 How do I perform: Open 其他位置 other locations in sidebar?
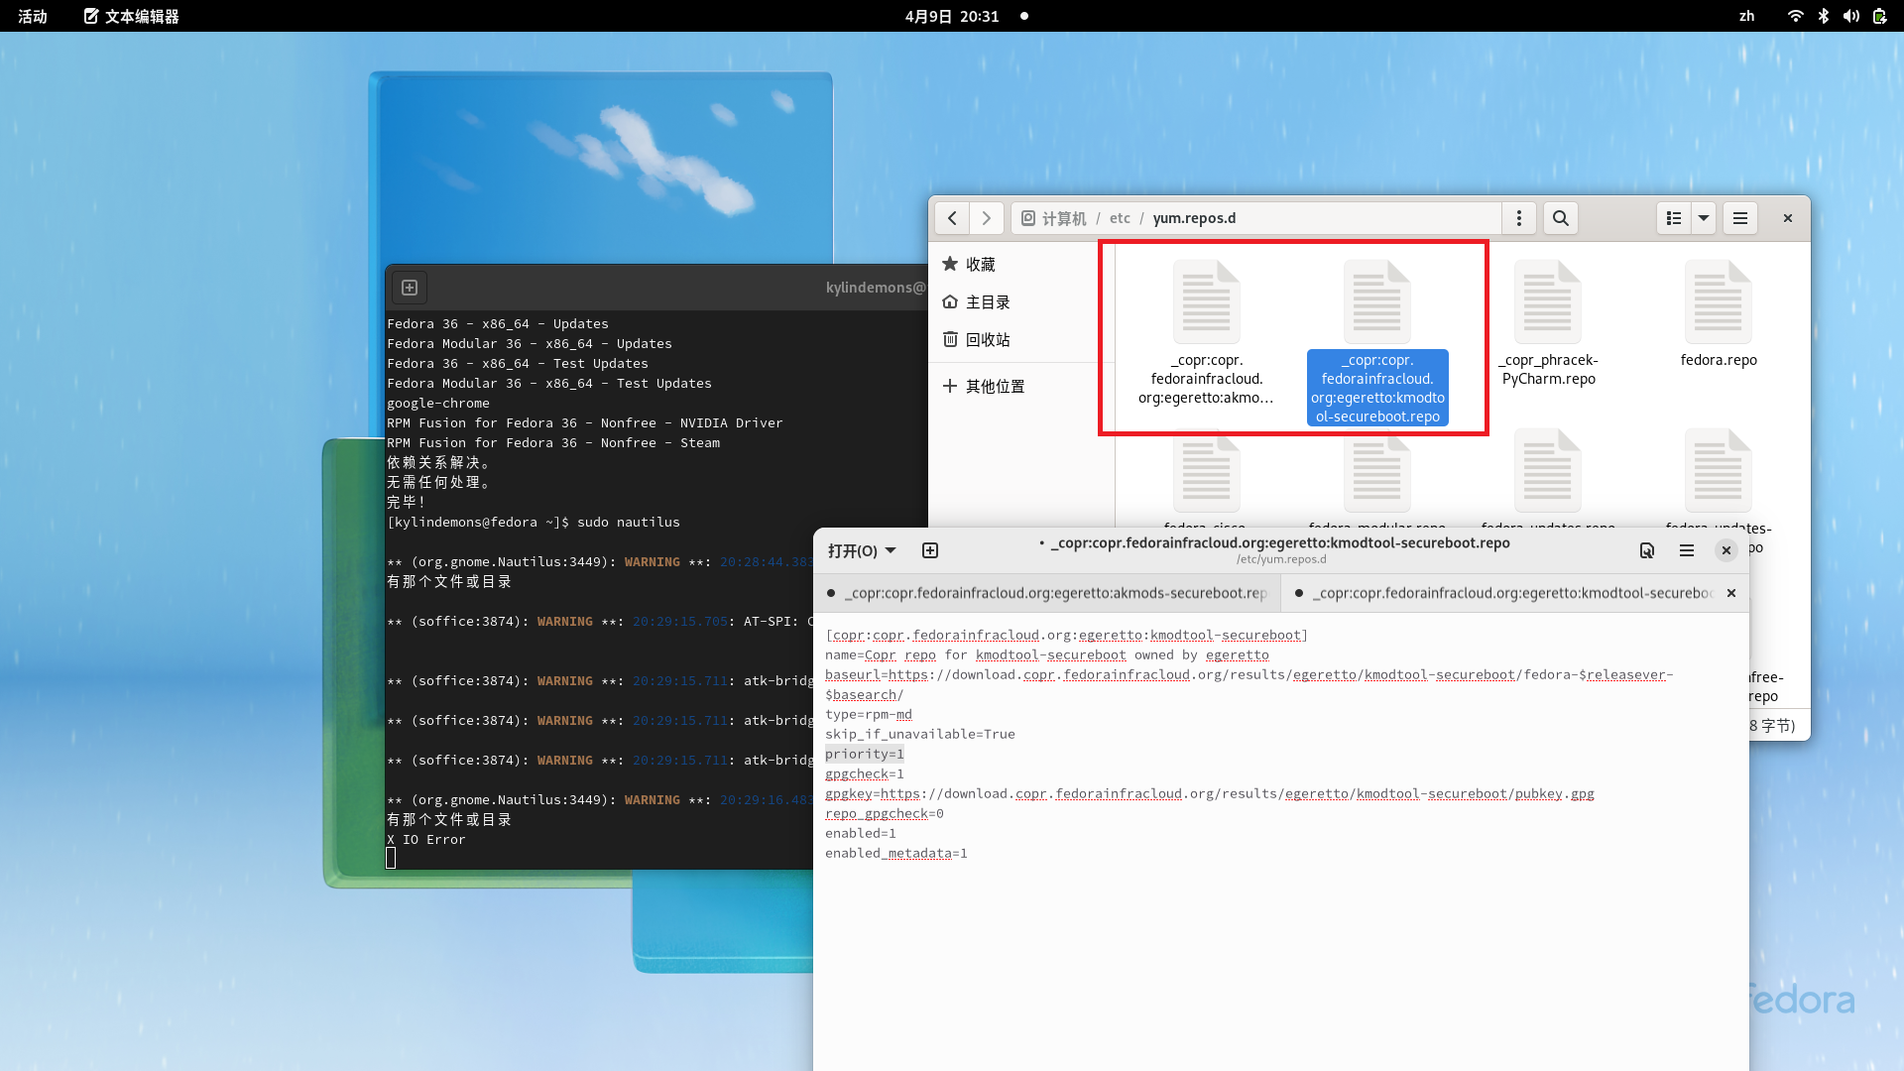click(995, 386)
